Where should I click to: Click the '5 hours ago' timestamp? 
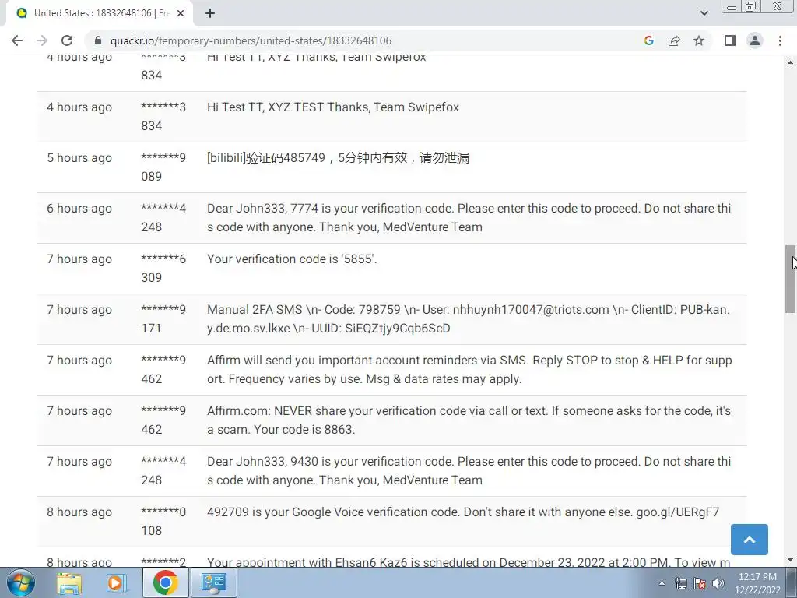(79, 157)
